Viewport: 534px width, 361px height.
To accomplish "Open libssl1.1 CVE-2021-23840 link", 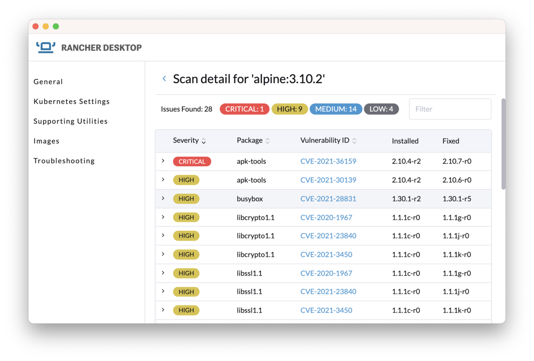I will pyautogui.click(x=328, y=292).
